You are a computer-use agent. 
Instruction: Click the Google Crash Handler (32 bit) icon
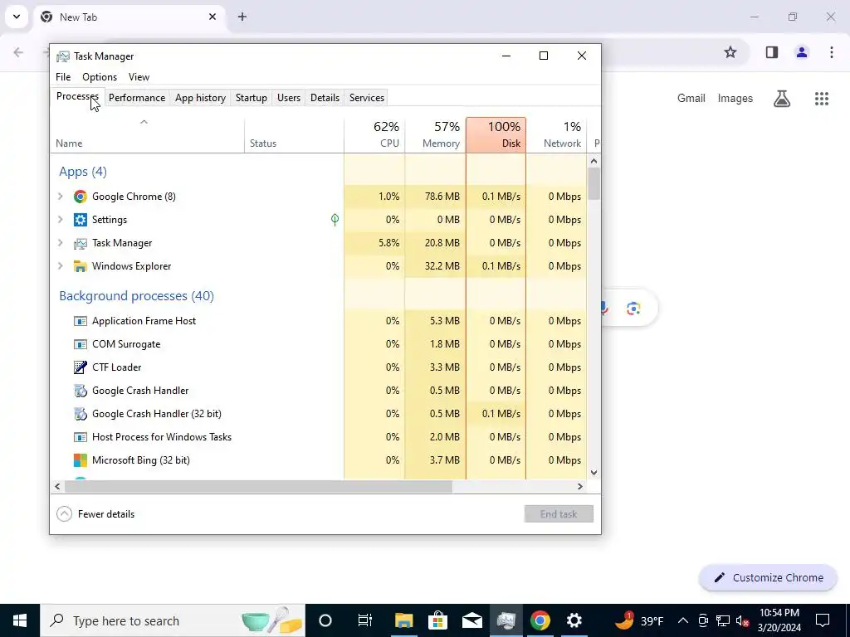tap(81, 414)
